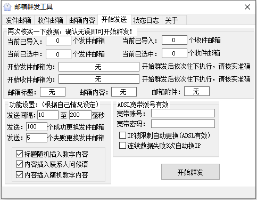Image resolution: width=257 pixels, height=200 pixels.
Task: Go to the 邮箱内容 tab
Action: coord(82,20)
